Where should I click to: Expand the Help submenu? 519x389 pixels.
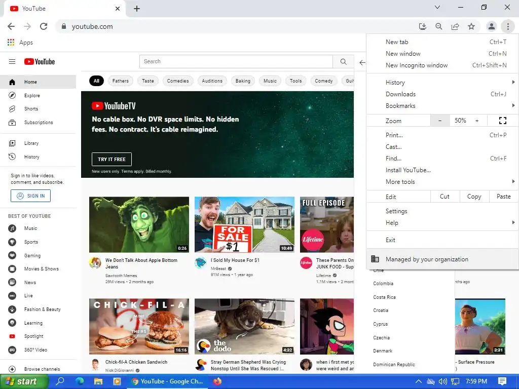coord(442,223)
